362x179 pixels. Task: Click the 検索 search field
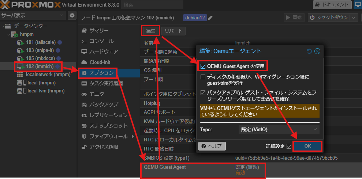152,5
